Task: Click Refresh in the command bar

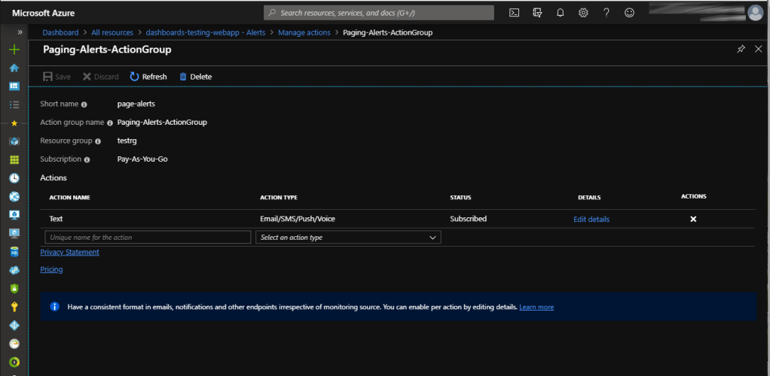Action: click(x=148, y=77)
